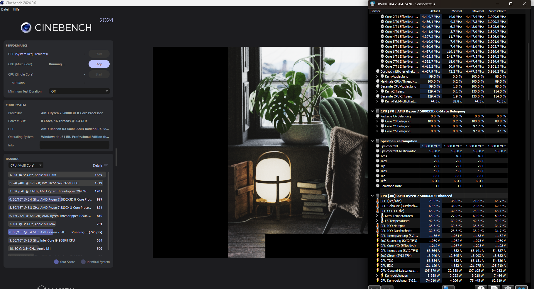Click the thermometer icon beside CPU IOD Hotspot
The width and height of the screenshot is (534, 289).
(377, 226)
